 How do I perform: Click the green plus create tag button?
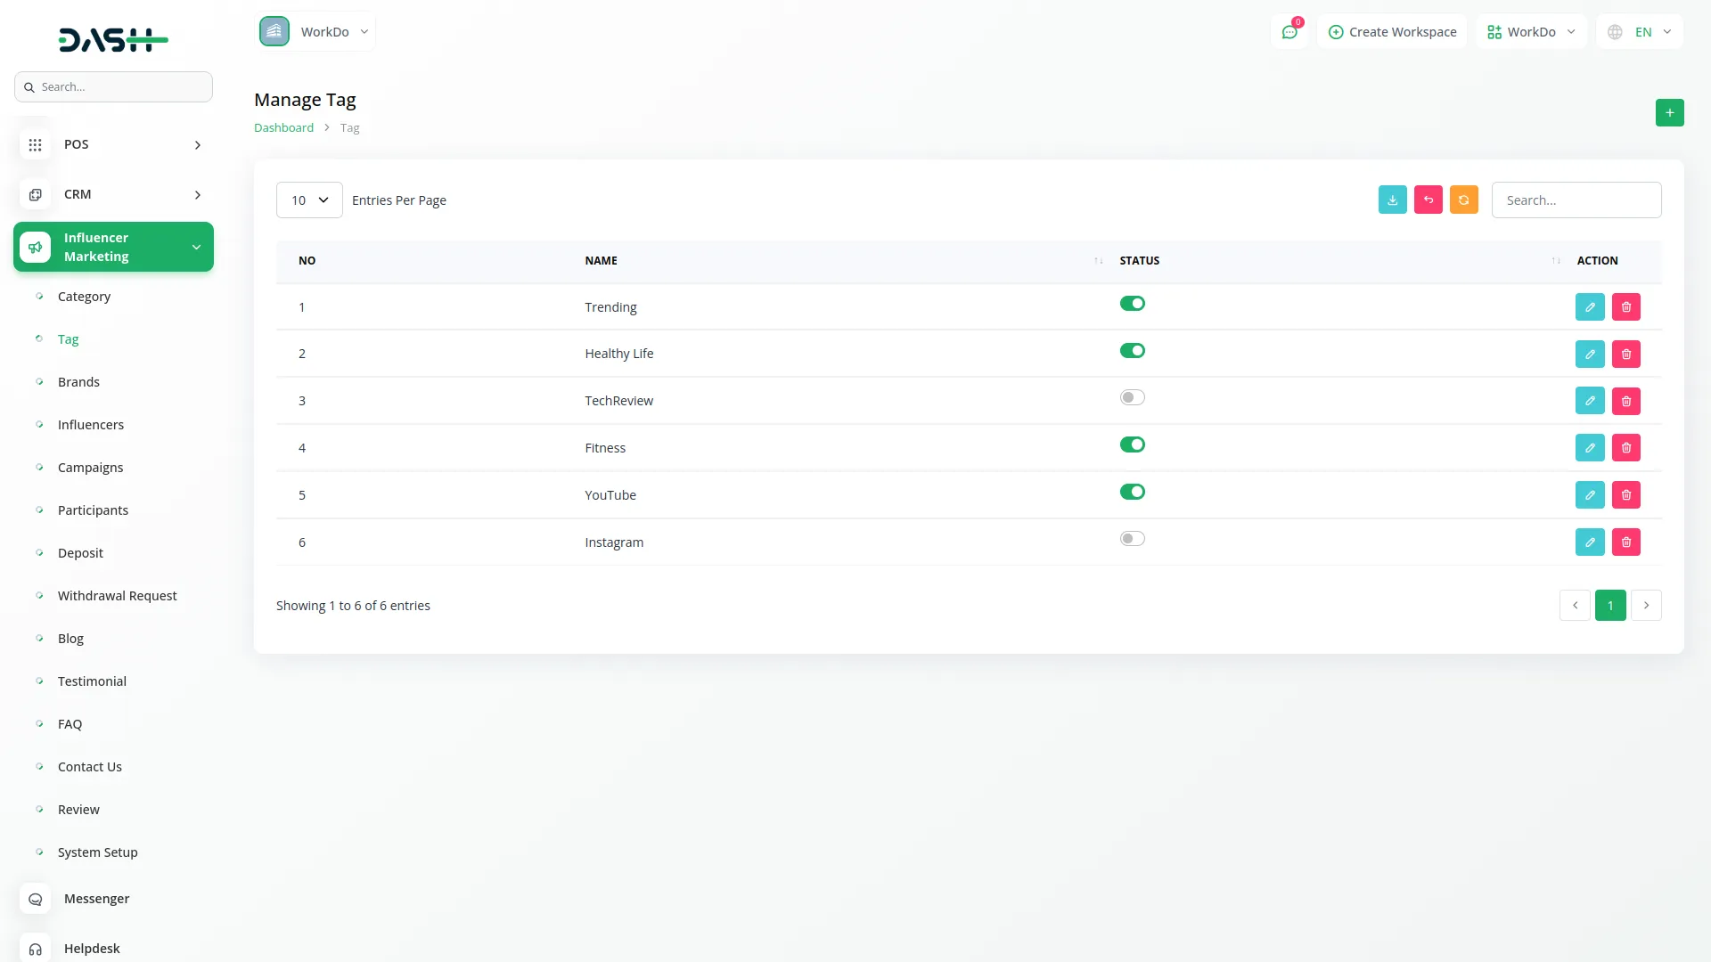click(1669, 112)
